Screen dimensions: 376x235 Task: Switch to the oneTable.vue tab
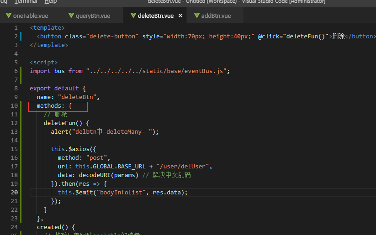pyautogui.click(x=31, y=16)
